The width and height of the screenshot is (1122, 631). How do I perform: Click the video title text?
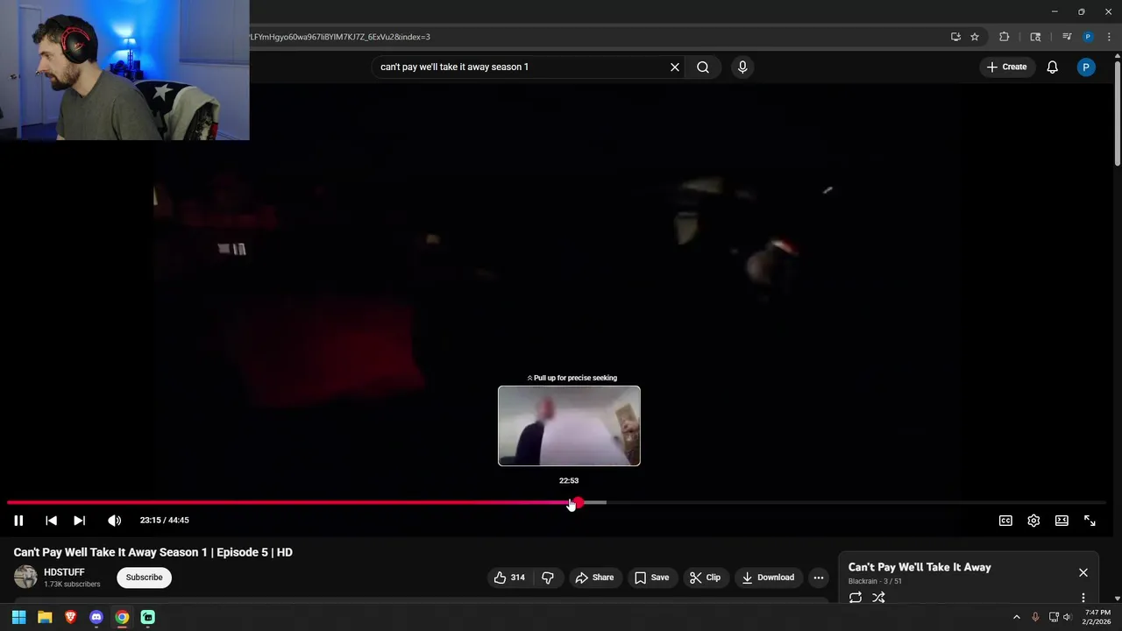pyautogui.click(x=153, y=552)
